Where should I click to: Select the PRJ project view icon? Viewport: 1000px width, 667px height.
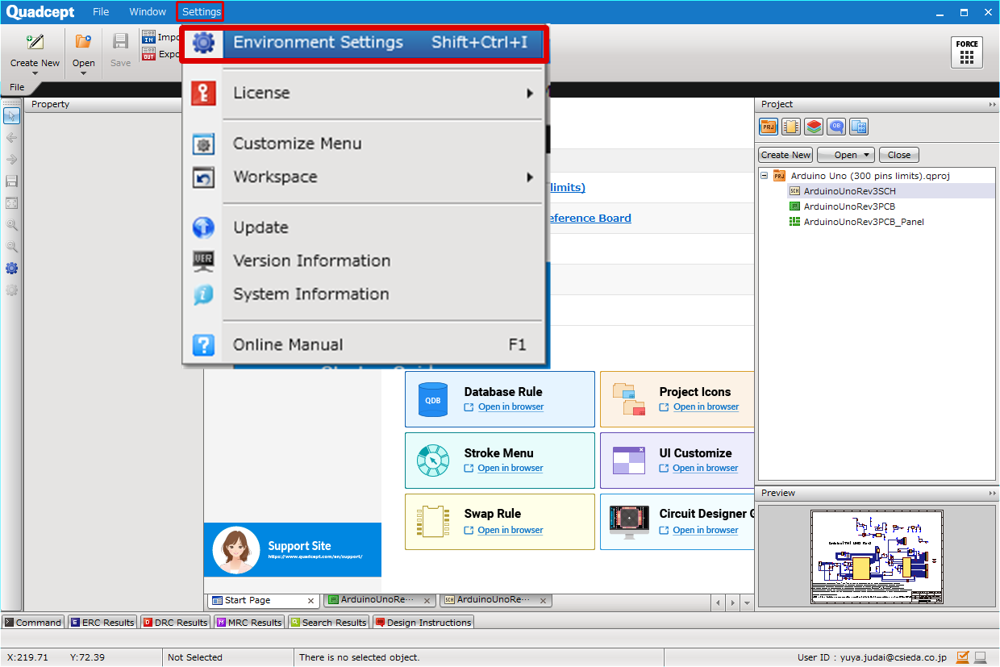click(x=768, y=127)
